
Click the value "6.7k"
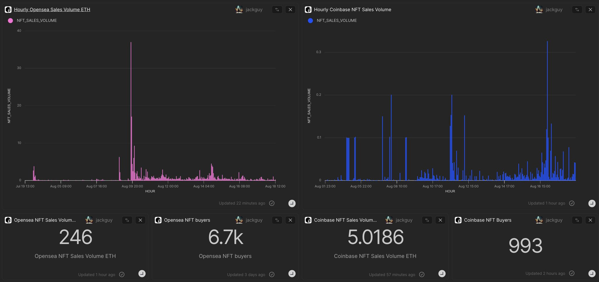226,237
